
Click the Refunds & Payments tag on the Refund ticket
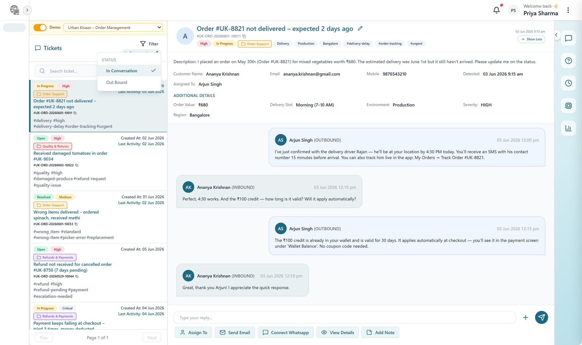point(55,257)
